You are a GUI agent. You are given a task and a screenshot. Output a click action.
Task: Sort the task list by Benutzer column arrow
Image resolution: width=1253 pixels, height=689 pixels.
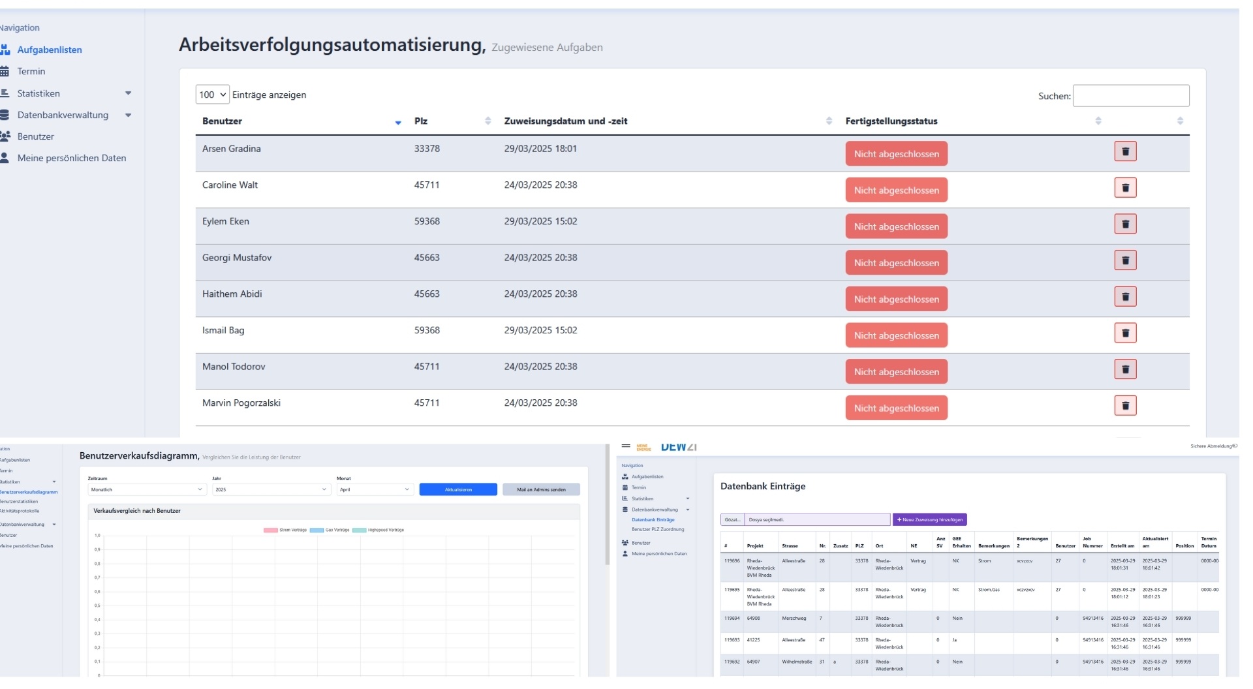398,122
